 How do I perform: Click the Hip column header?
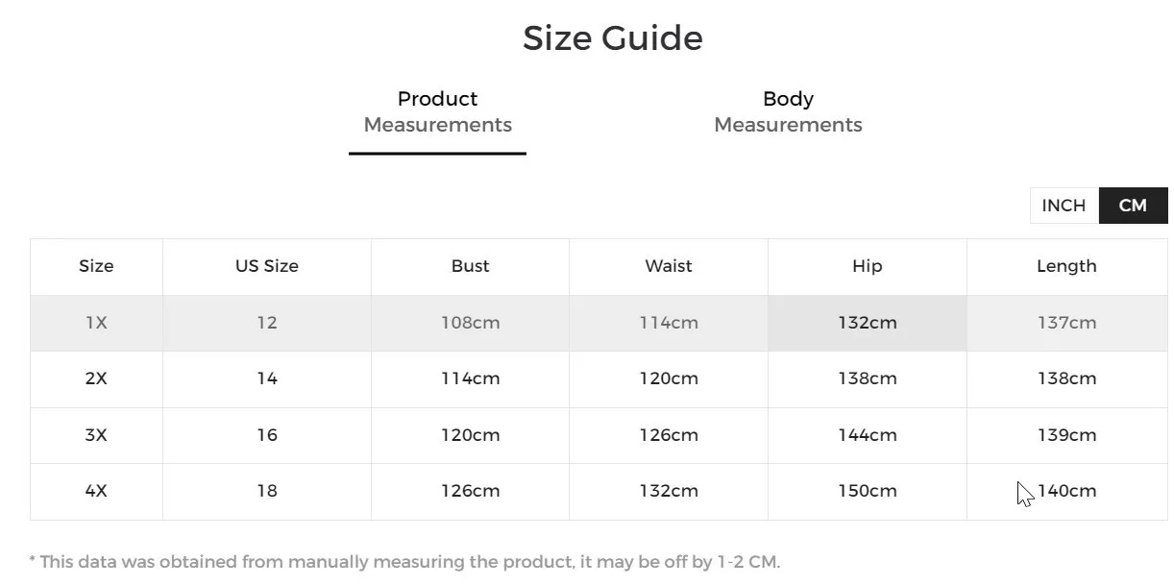(x=867, y=266)
